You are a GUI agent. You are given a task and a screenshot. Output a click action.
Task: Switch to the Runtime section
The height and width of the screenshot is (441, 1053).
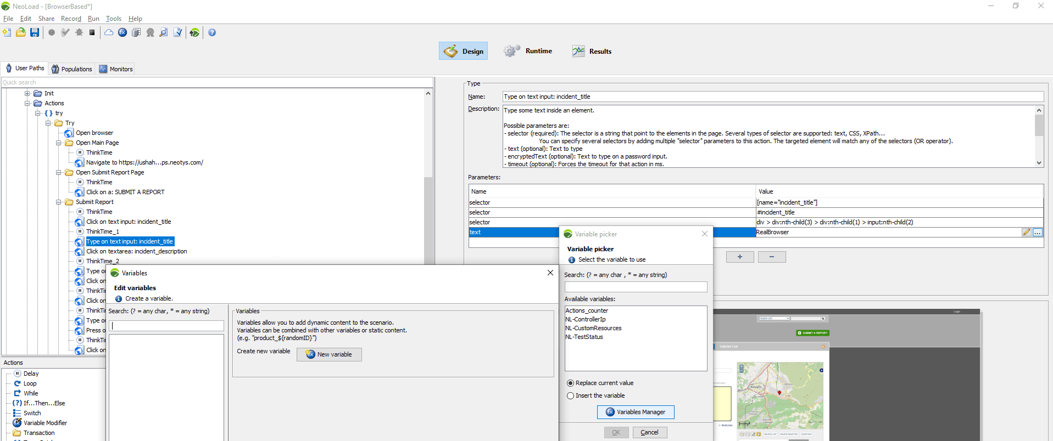click(528, 51)
